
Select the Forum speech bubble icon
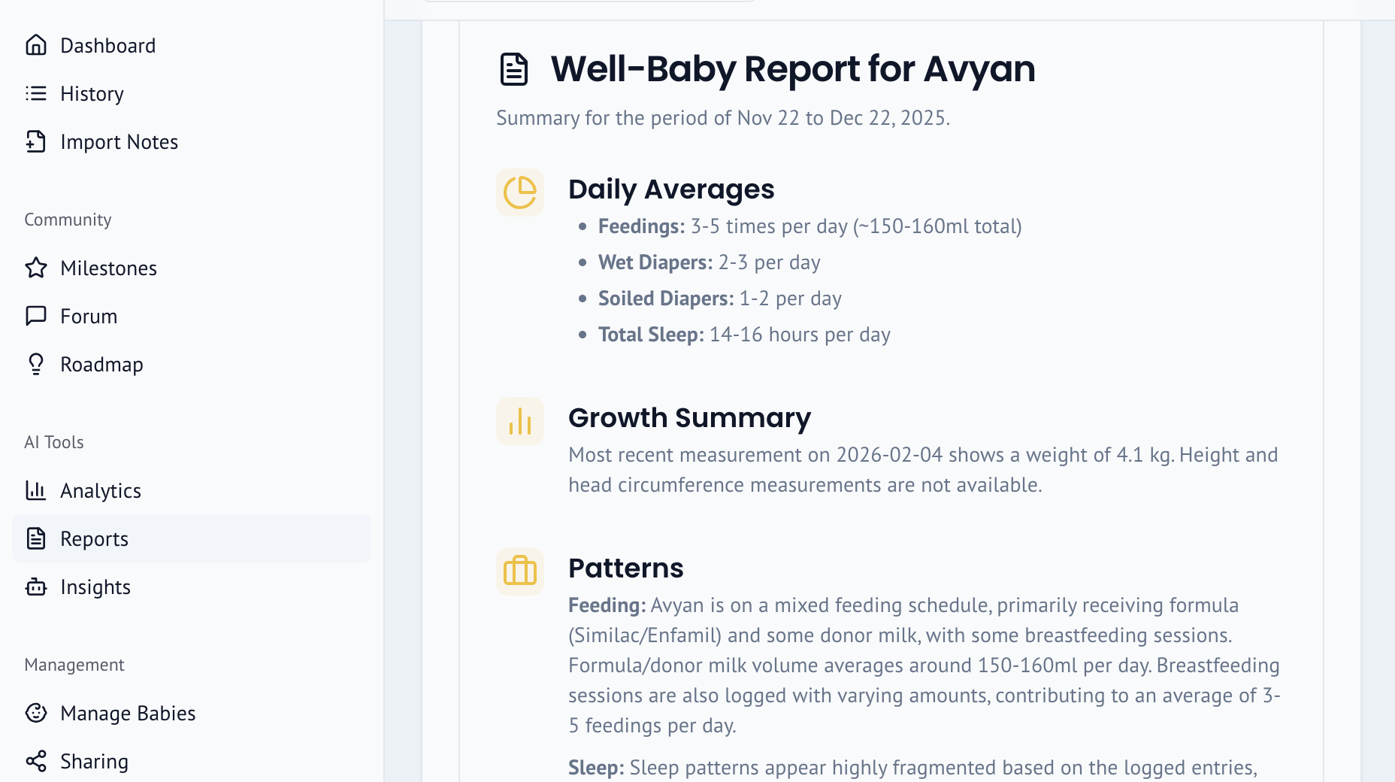(x=36, y=316)
